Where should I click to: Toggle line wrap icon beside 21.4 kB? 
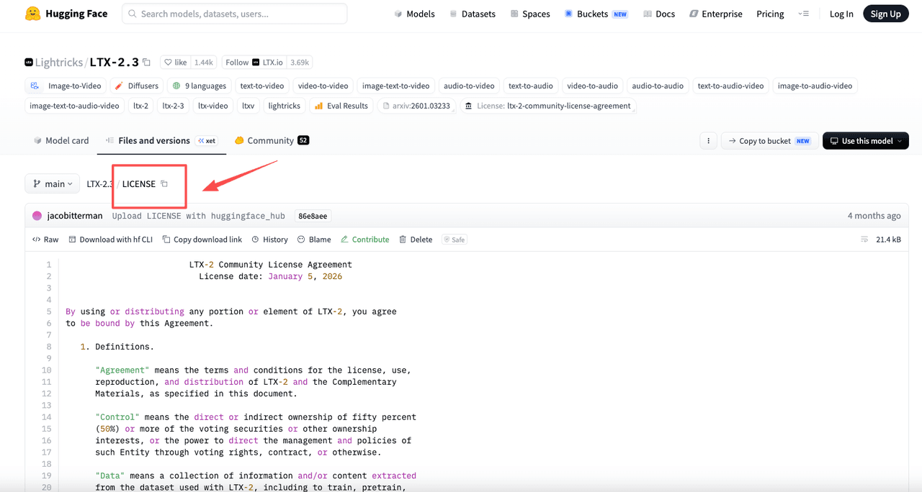click(864, 240)
